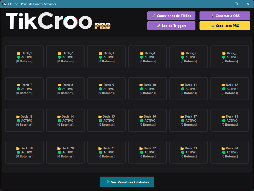Click ACTIVO label on Deck_20
The height and width of the screenshot is (191, 254).
(x=68, y=152)
